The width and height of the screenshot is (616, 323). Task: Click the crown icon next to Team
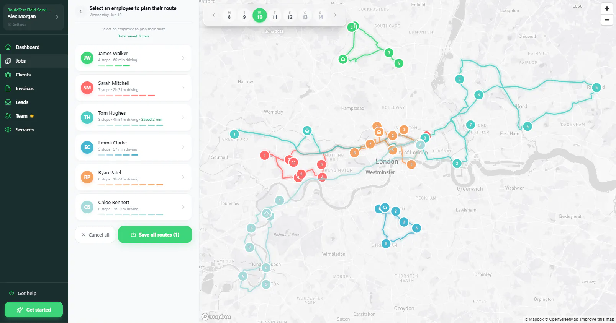(32, 116)
